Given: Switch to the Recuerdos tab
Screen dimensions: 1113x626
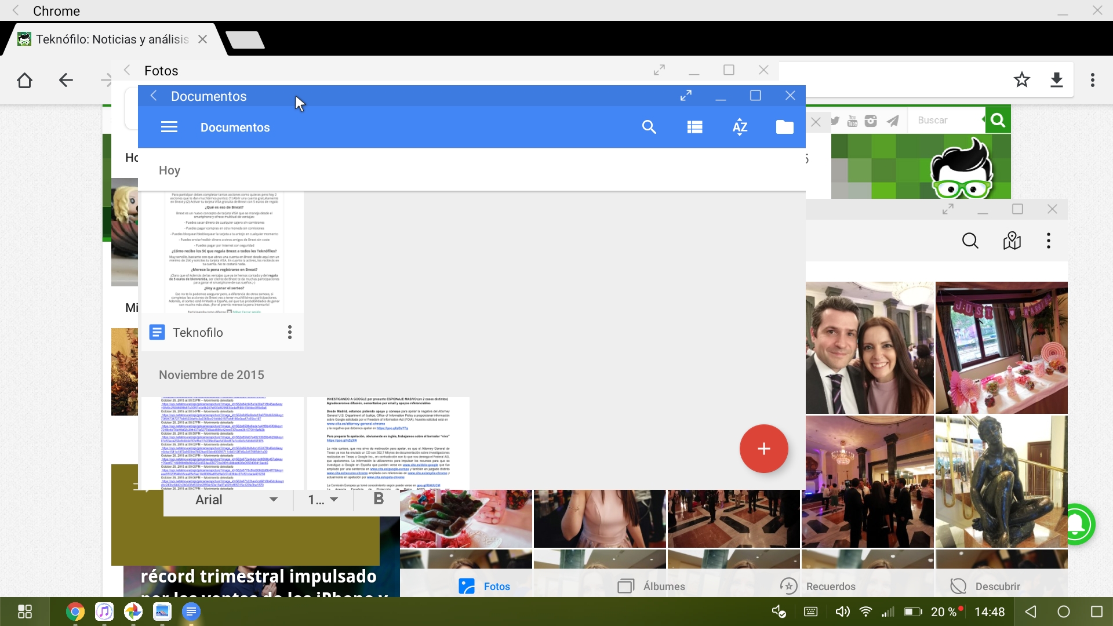Looking at the screenshot, I should point(817,586).
